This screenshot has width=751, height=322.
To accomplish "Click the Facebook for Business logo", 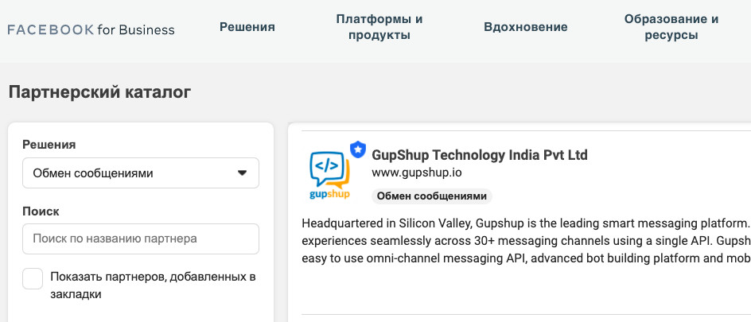I will coord(91,29).
